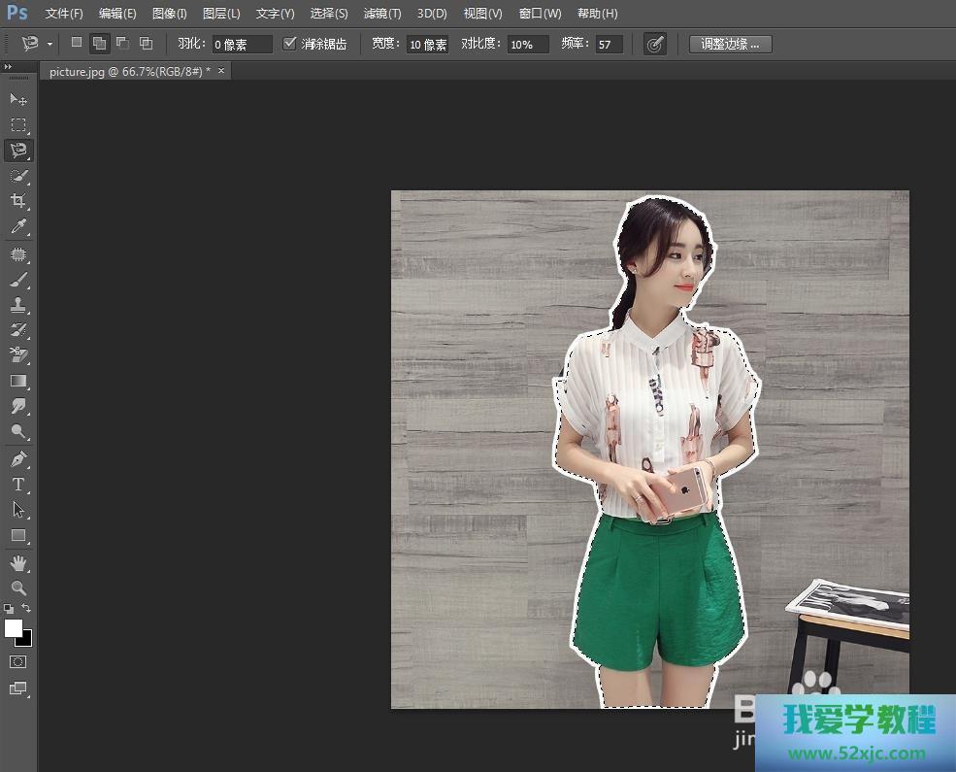Select the Zoom magnifier tool
This screenshot has height=772, width=956.
[x=18, y=588]
